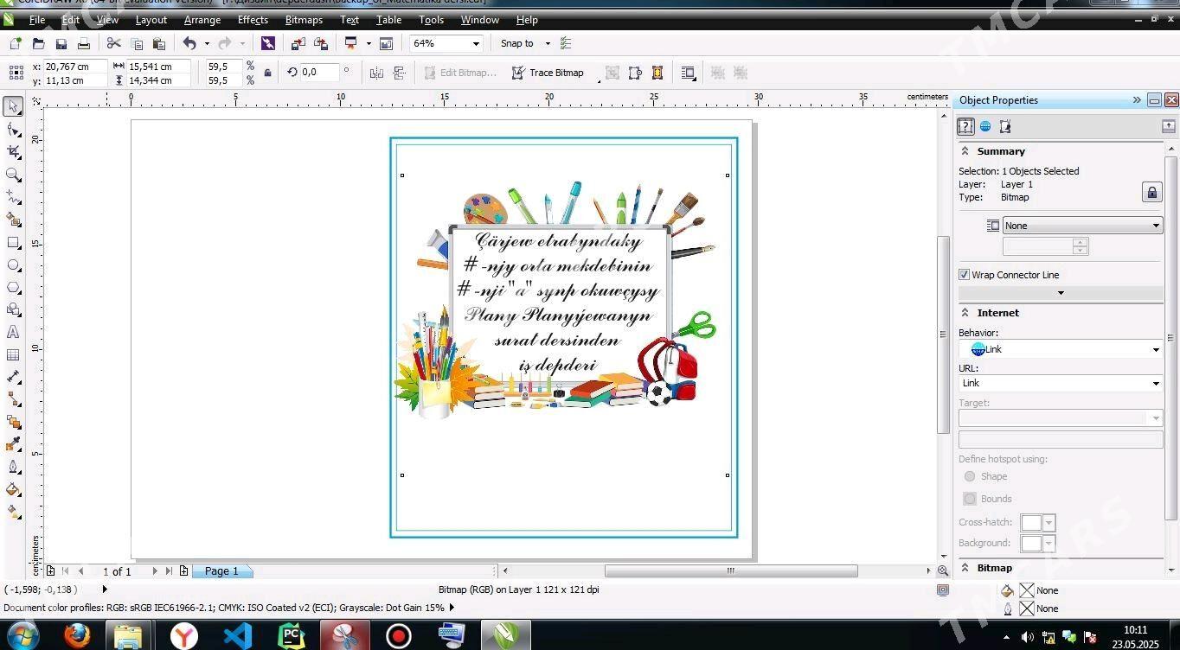This screenshot has height=650, width=1180.
Task: Select the Rectangle tool
Action: pos(13,243)
